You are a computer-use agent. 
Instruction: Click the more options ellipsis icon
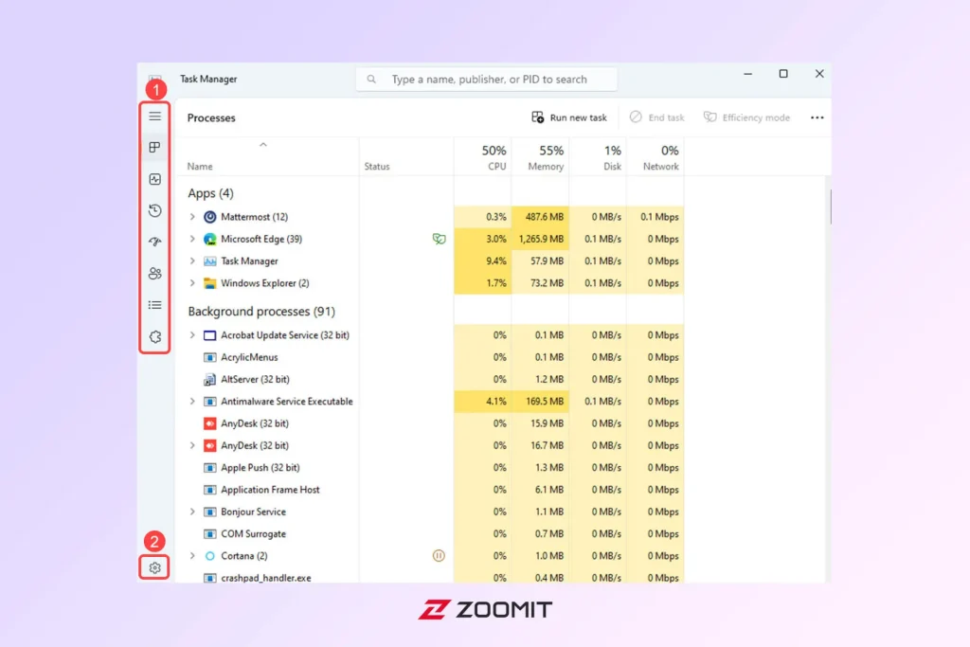pos(817,117)
